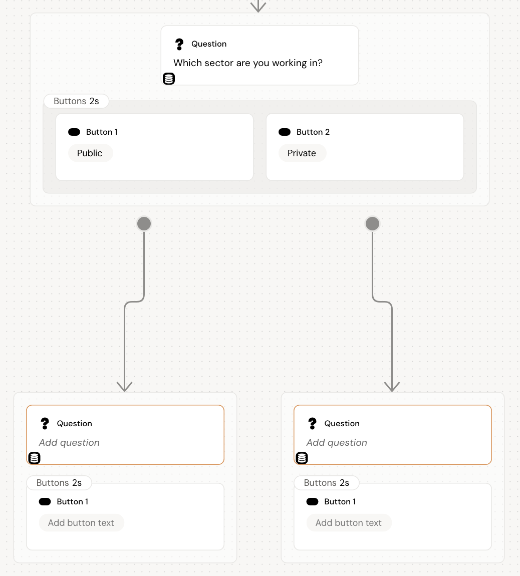Click the Button 2 pill icon beside Private
The image size is (520, 576).
(285, 132)
